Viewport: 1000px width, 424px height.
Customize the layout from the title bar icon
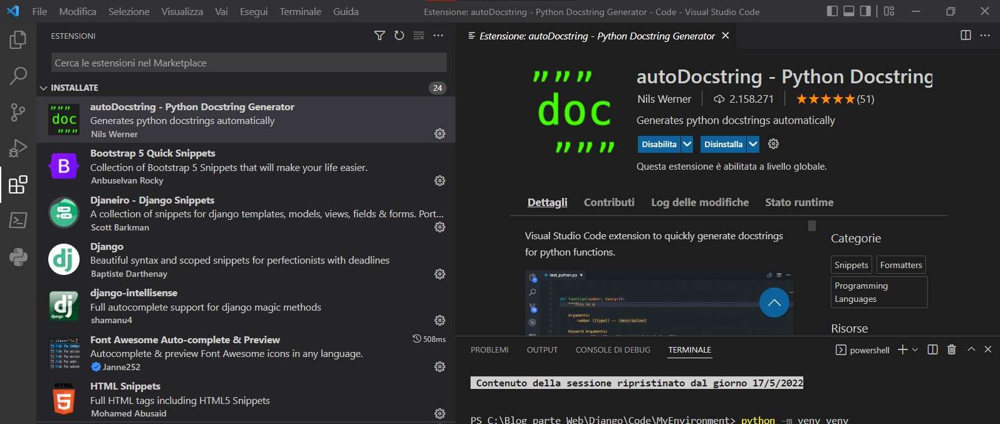tap(889, 11)
